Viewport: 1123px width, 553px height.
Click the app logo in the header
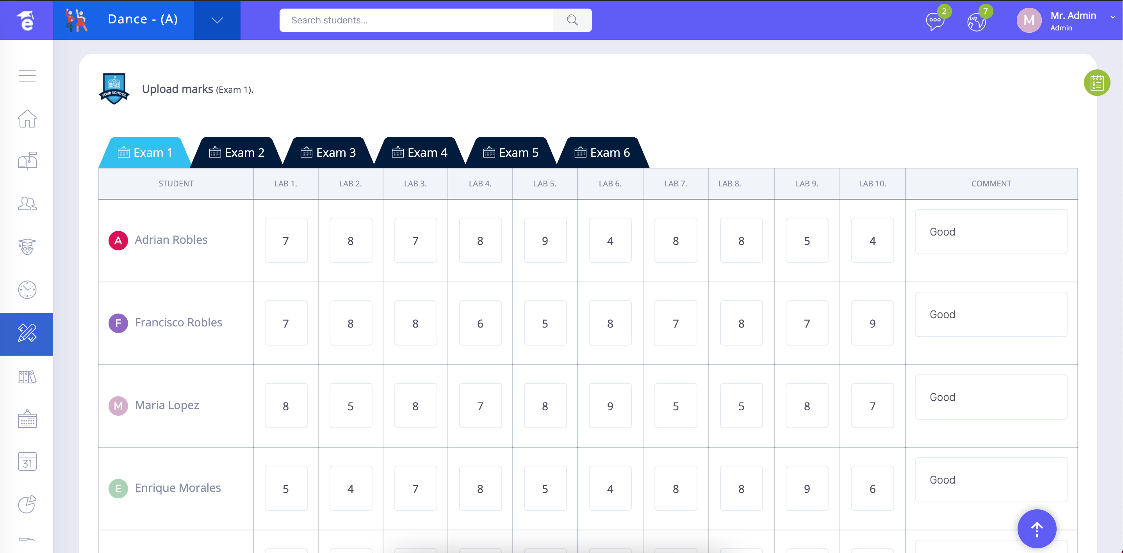coord(26,20)
